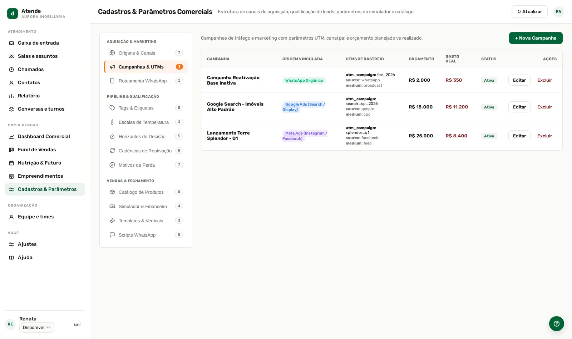Open Horizontes de Decisão timer icon
The height and width of the screenshot is (339, 572).
click(112, 136)
